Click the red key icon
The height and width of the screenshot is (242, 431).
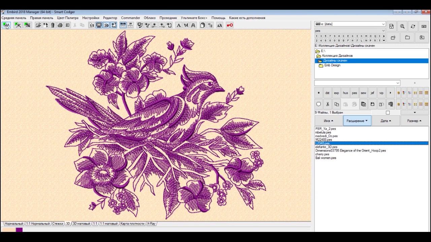coord(230,25)
